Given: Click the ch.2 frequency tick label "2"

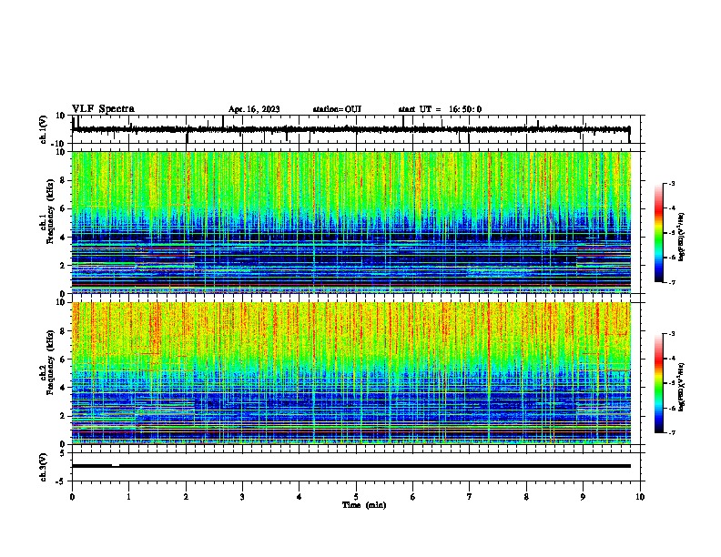Looking at the screenshot, I should click(63, 416).
